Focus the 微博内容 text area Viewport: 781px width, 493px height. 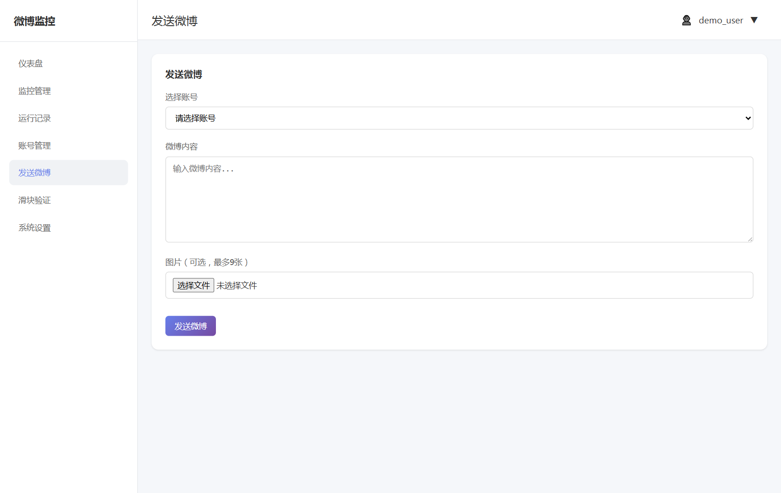[459, 199]
